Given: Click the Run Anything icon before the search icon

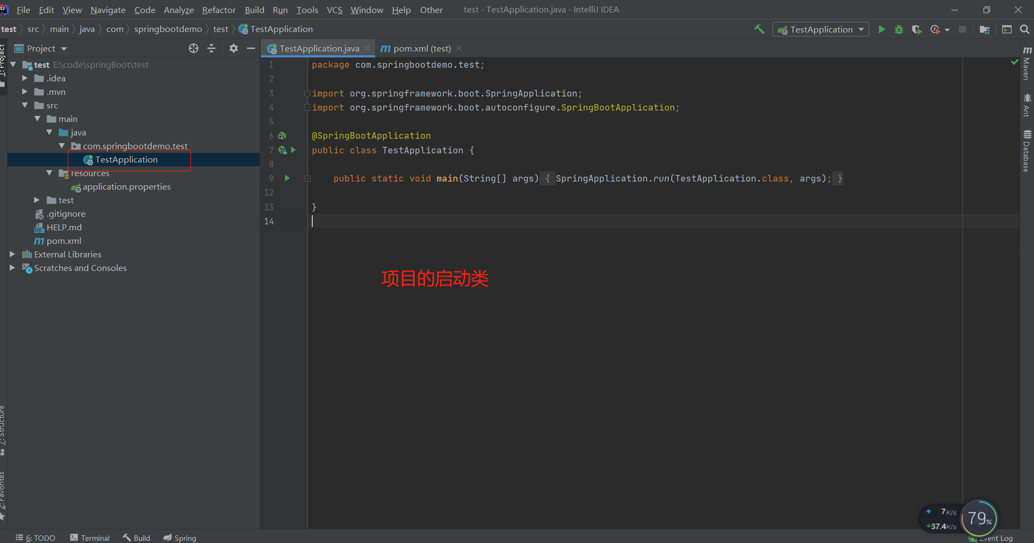Looking at the screenshot, I should tap(1007, 29).
